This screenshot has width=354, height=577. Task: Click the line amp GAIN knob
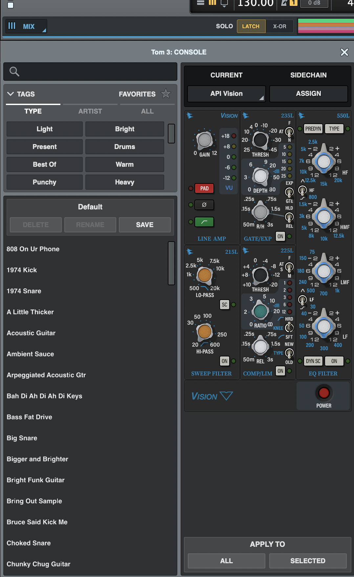tap(204, 140)
